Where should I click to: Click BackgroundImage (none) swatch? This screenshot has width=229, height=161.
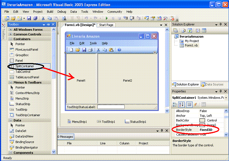point(202,125)
